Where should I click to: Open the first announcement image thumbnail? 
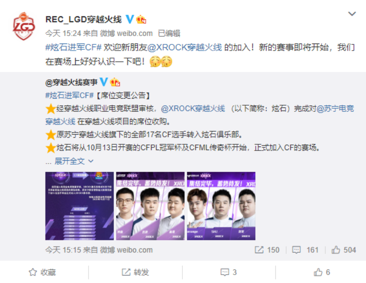pos(79,206)
